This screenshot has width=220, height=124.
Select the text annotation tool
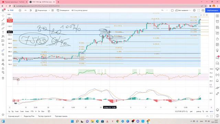click(3, 32)
